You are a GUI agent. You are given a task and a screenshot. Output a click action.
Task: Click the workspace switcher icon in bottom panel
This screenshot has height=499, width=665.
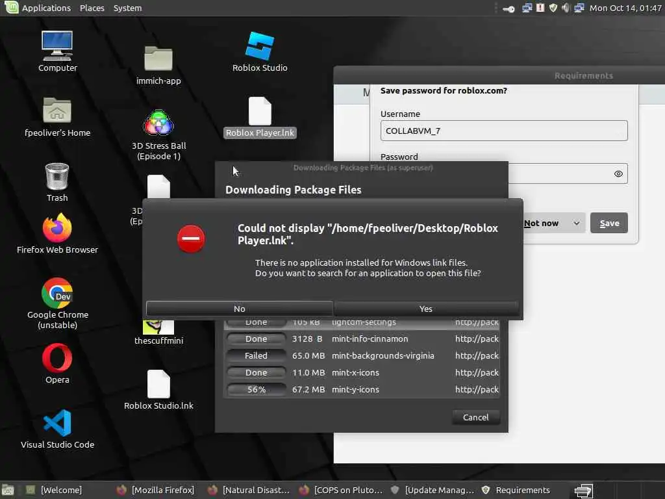[x=583, y=491]
